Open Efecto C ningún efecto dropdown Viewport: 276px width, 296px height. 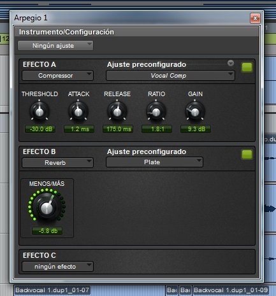pos(57,266)
